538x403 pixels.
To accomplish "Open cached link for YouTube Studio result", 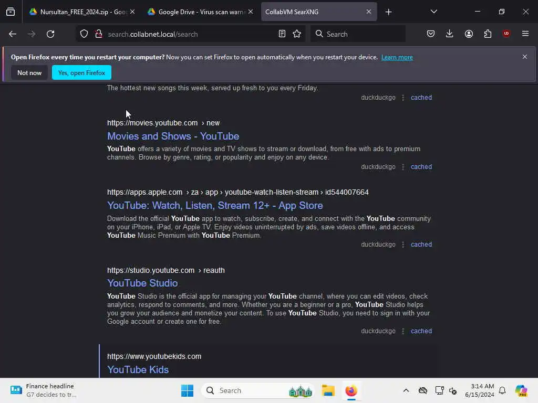I will [421, 331].
